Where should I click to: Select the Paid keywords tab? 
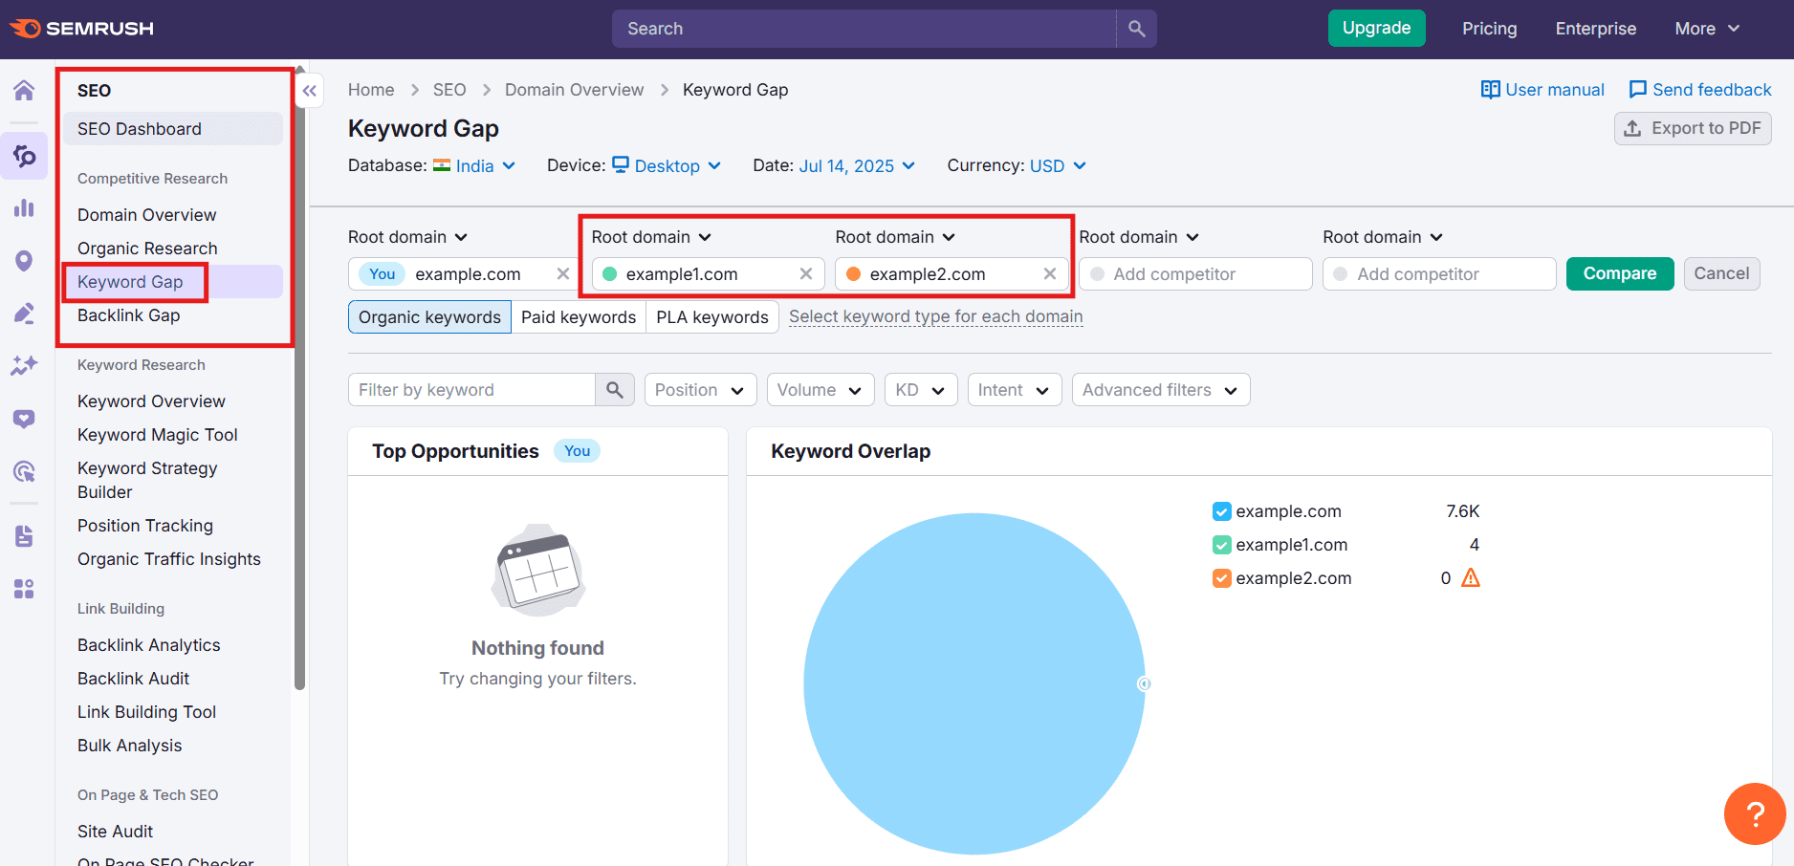coord(579,317)
